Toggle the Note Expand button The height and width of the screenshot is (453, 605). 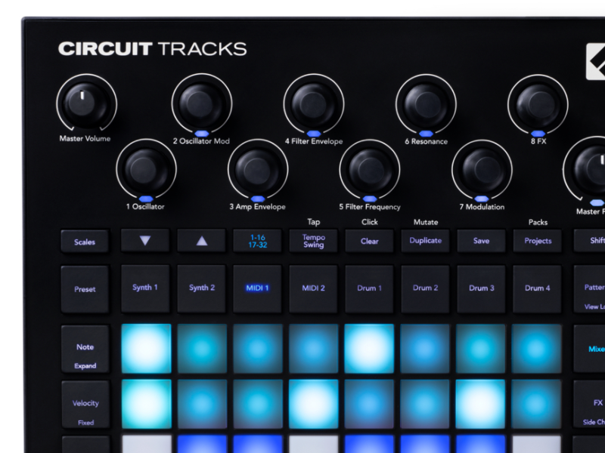click(x=85, y=350)
